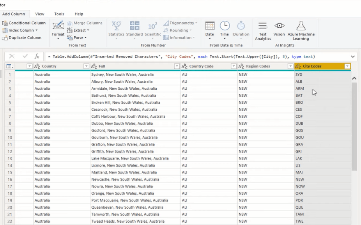Click the City Codes cell 'NEW'

322,179
